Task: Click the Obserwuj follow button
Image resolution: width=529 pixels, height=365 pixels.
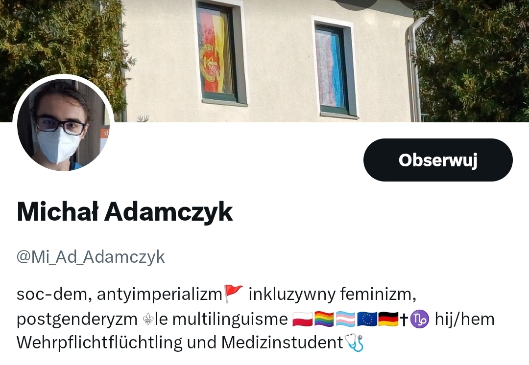Action: 438,160
